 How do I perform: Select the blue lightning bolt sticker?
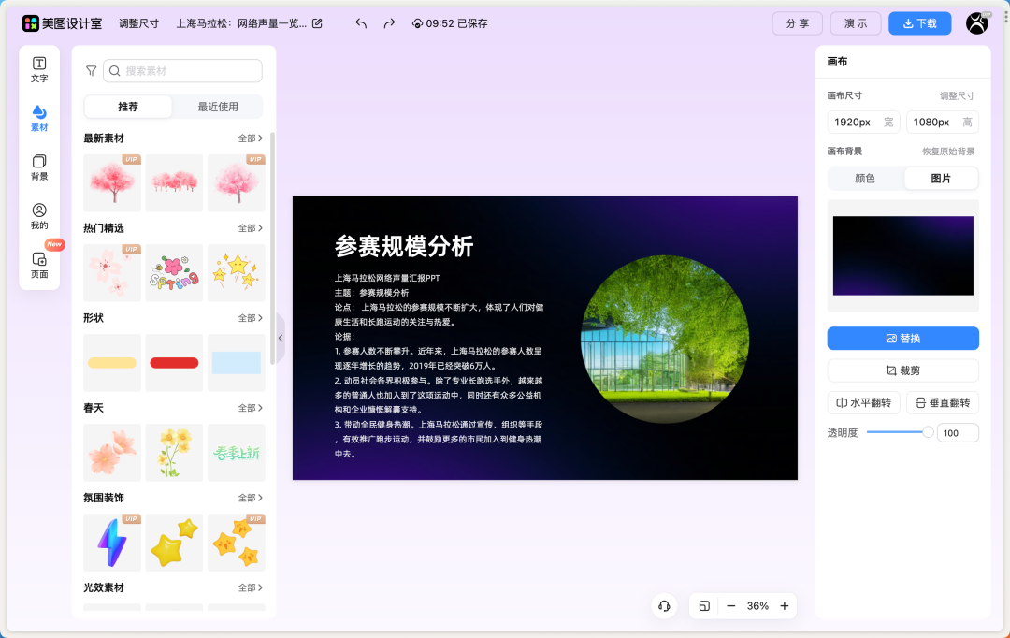tap(112, 543)
